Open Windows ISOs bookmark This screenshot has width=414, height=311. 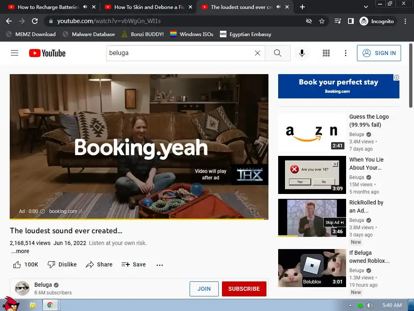192,34
